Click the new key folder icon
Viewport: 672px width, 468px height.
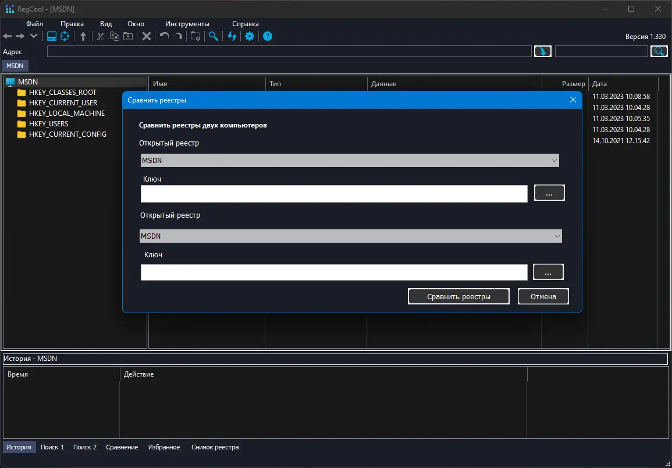(195, 36)
